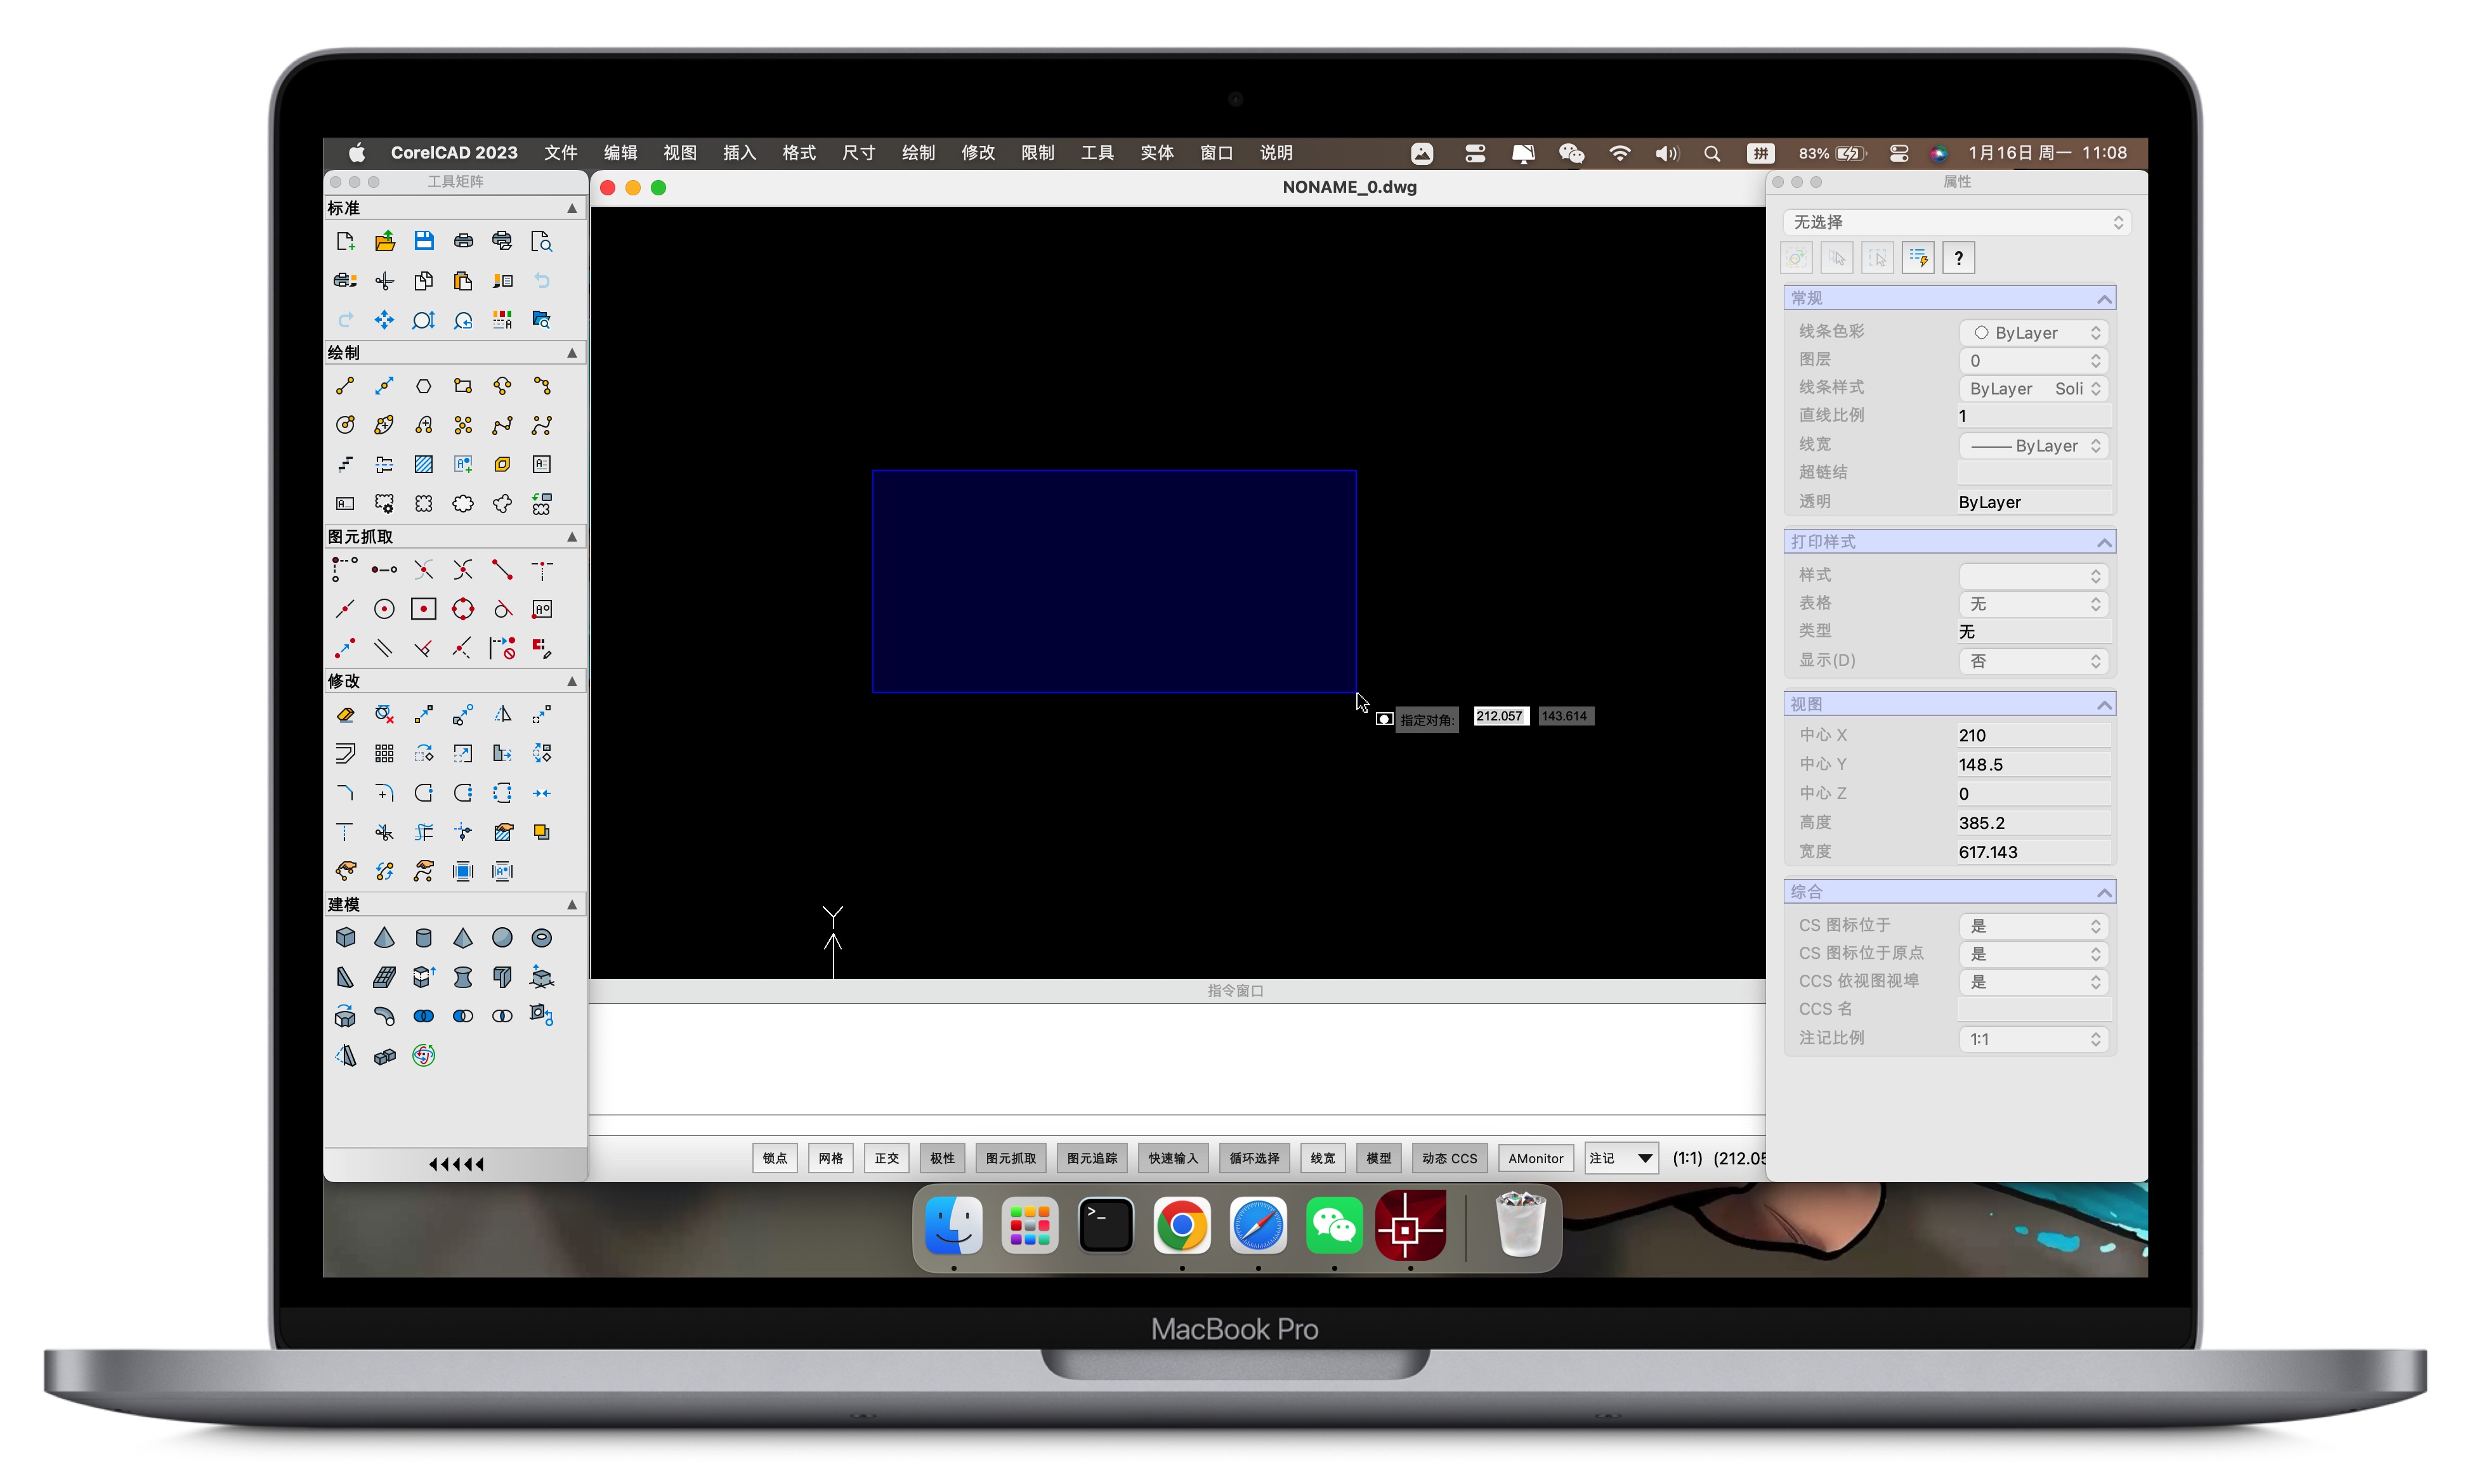Open the 图层 layer dropdown
The height and width of the screenshot is (1484, 2474).
[x=2034, y=360]
